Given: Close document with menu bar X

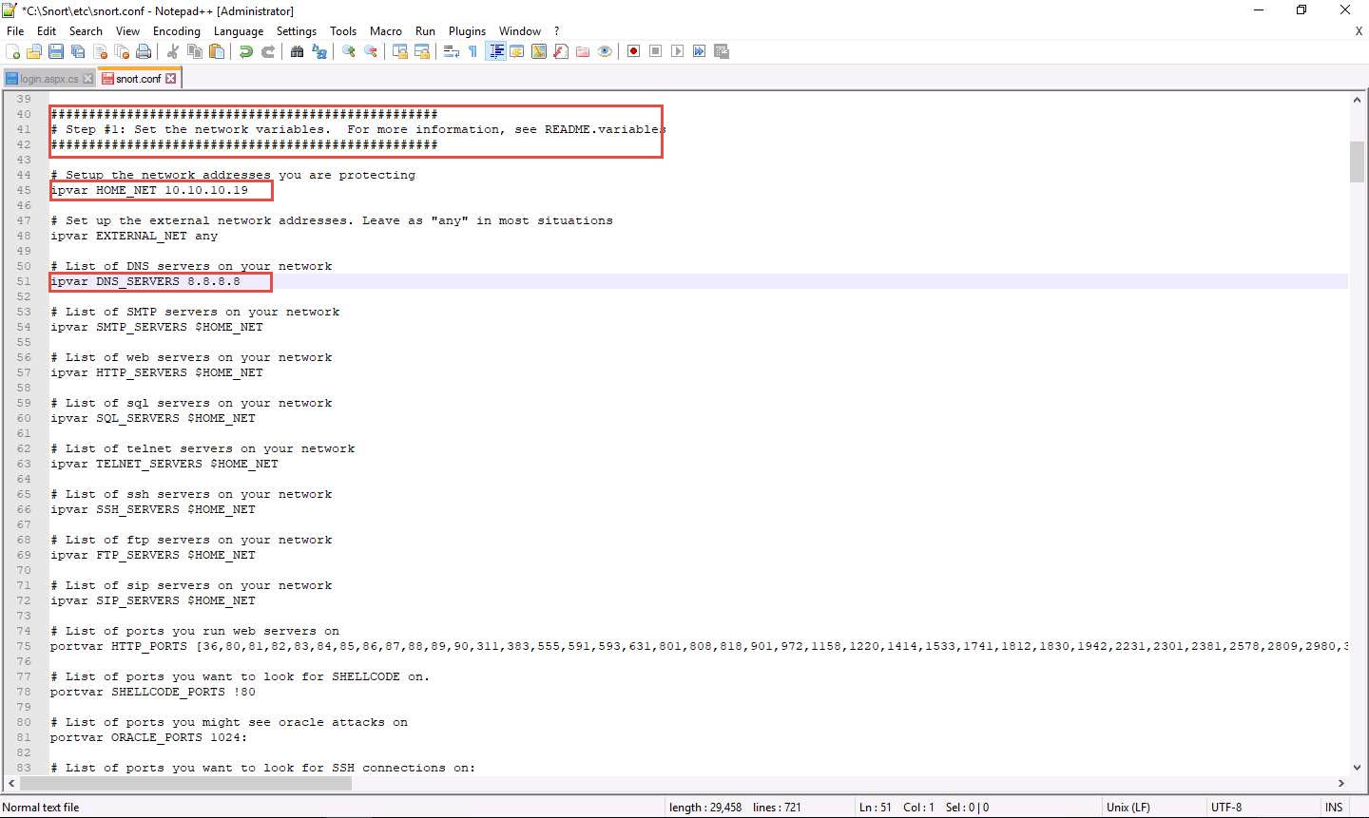Looking at the screenshot, I should [x=1359, y=30].
